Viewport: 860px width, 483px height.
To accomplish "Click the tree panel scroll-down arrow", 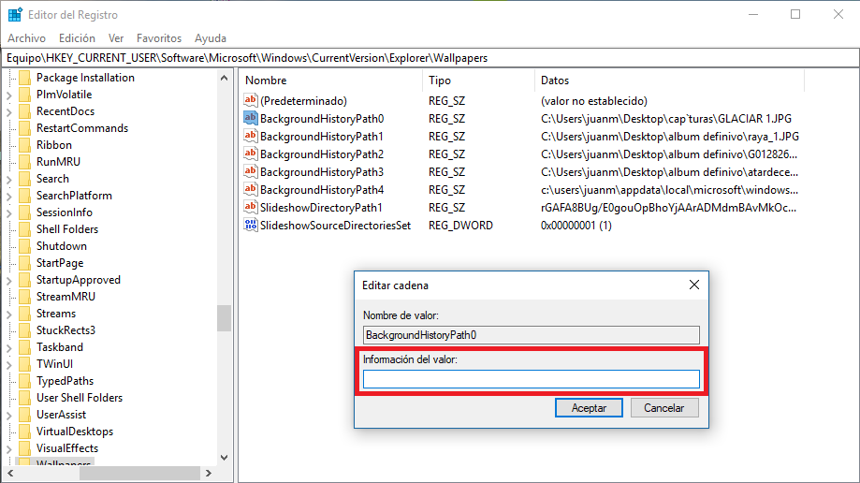I will click(x=224, y=457).
